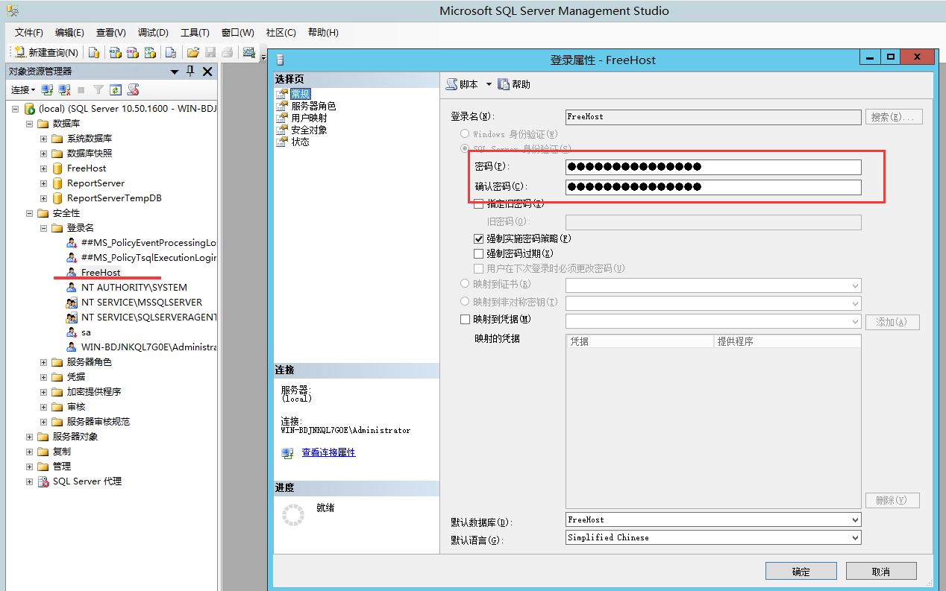The image size is (946, 591).
Task: Open the 工具(T) menu
Action: coord(195,33)
